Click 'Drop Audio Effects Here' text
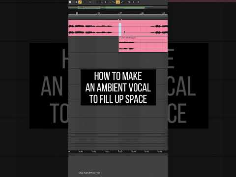This screenshot has height=177, width=236. coord(89,173)
